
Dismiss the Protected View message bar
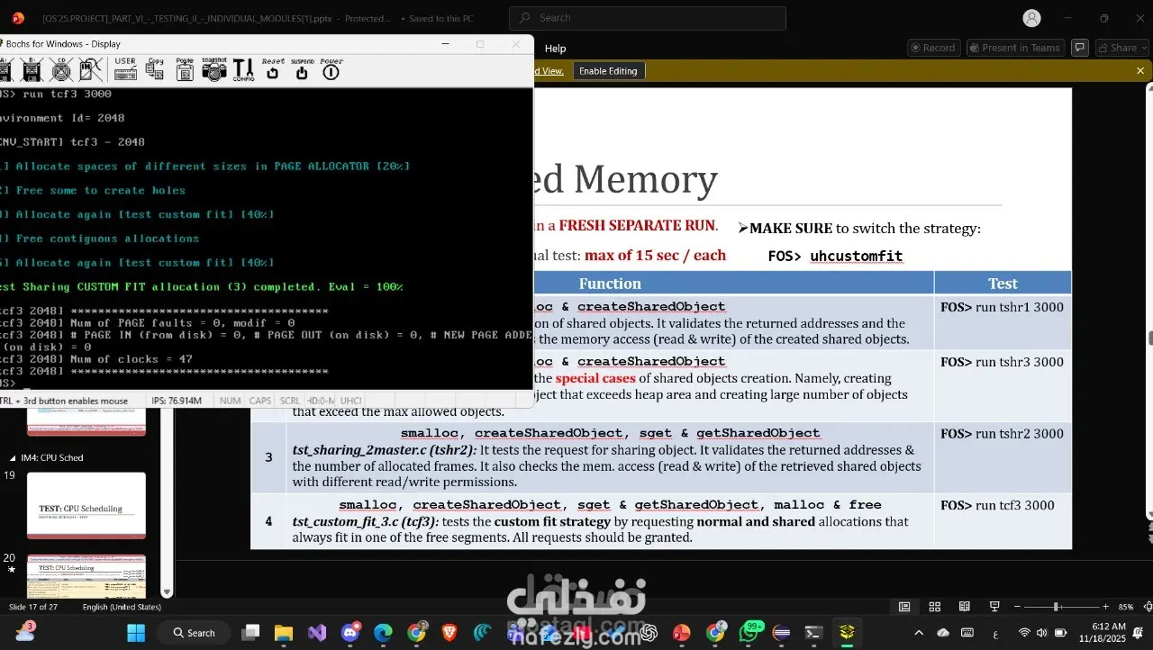1140,71
